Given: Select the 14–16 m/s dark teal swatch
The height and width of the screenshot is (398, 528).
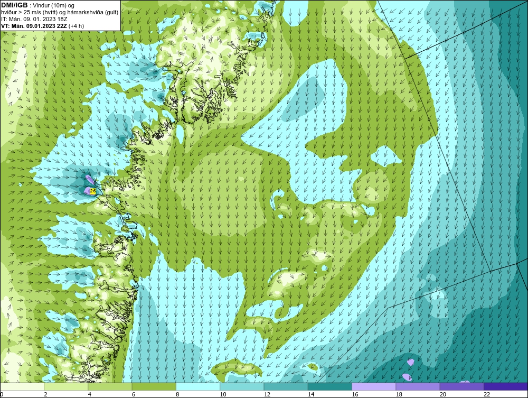Looking at the screenshot, I should pyautogui.click(x=330, y=386).
